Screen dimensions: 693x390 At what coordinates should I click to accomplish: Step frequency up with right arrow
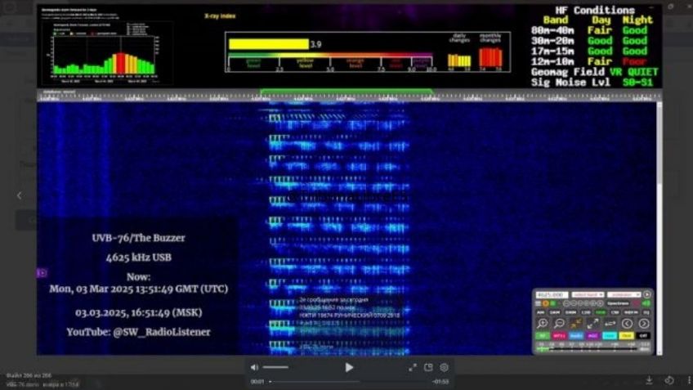[x=644, y=324]
